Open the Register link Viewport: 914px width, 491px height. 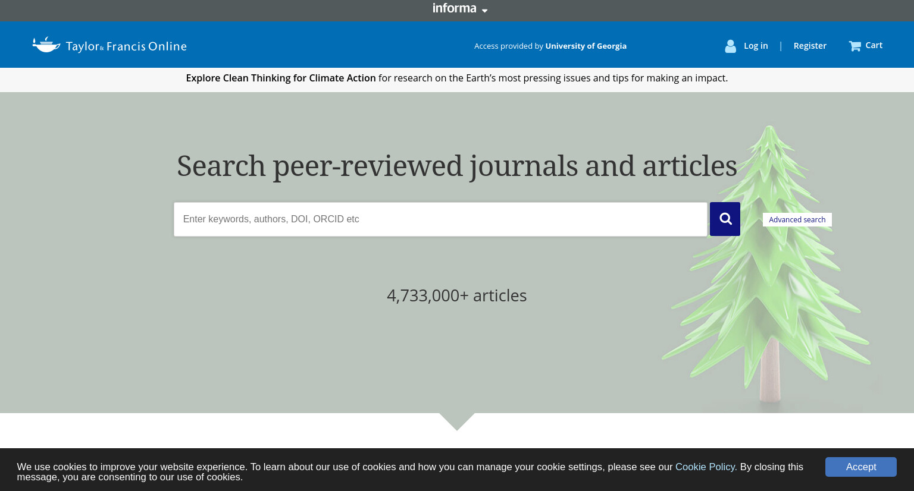810,46
